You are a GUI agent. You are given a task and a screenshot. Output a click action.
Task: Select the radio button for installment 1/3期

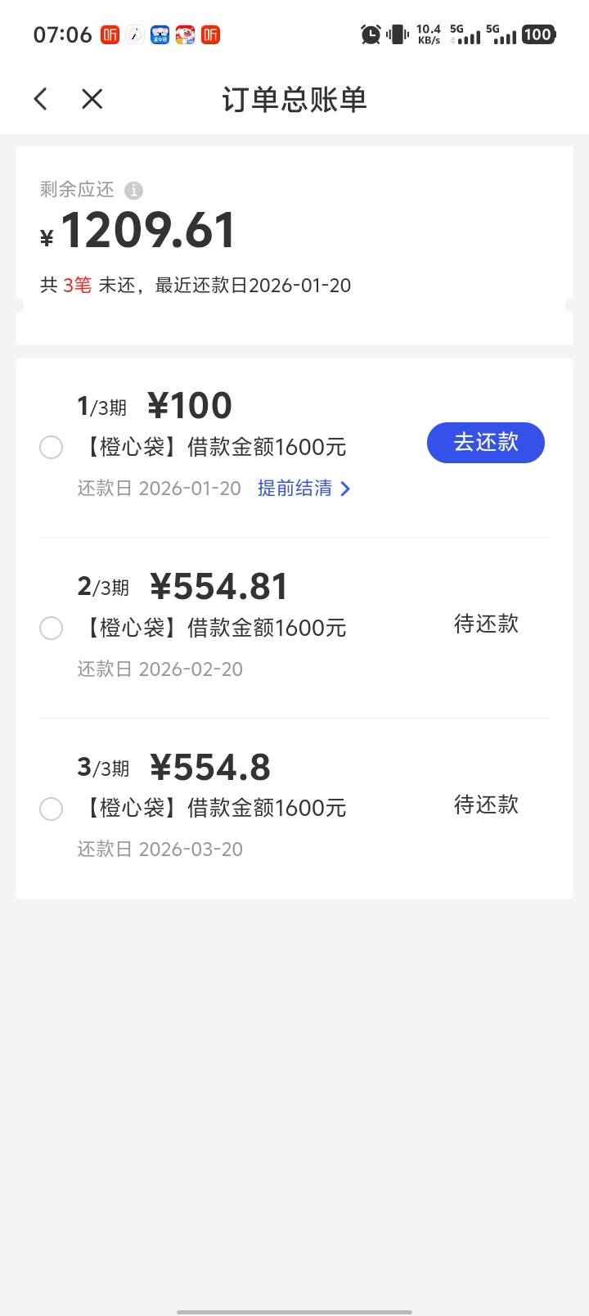point(51,448)
